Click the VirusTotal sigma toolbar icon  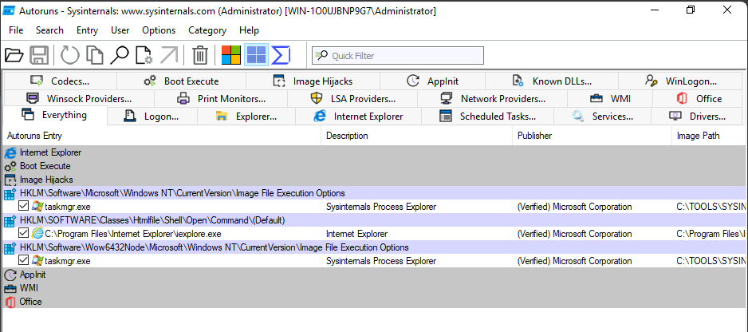coord(281,55)
